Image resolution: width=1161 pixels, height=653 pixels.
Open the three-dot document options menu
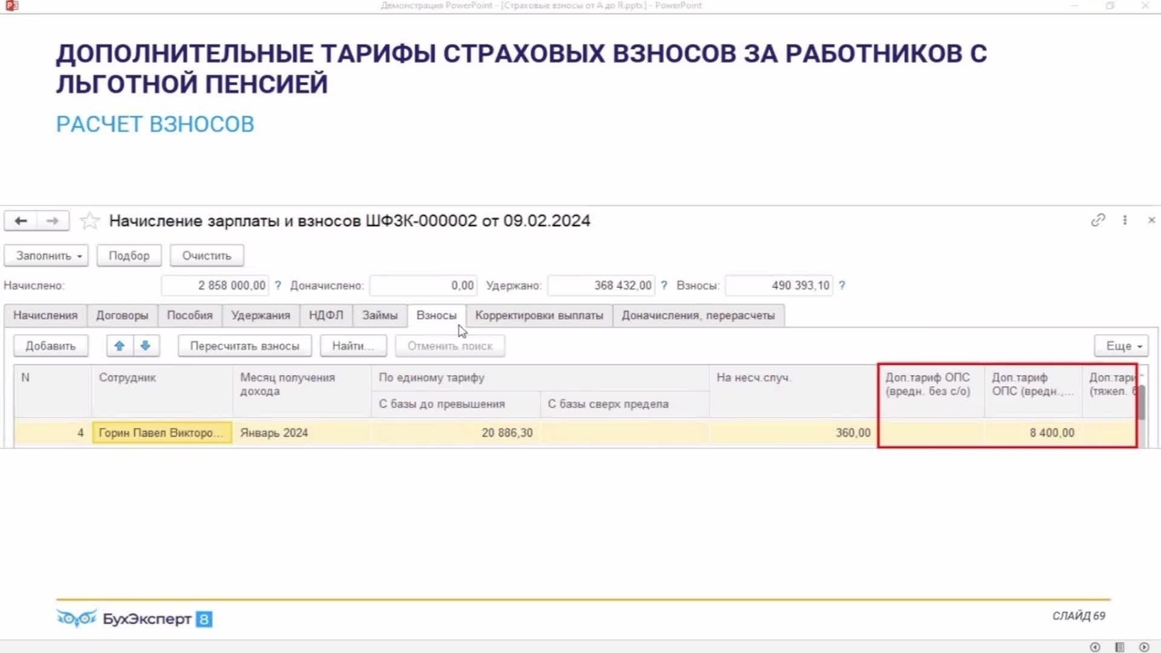1125,220
